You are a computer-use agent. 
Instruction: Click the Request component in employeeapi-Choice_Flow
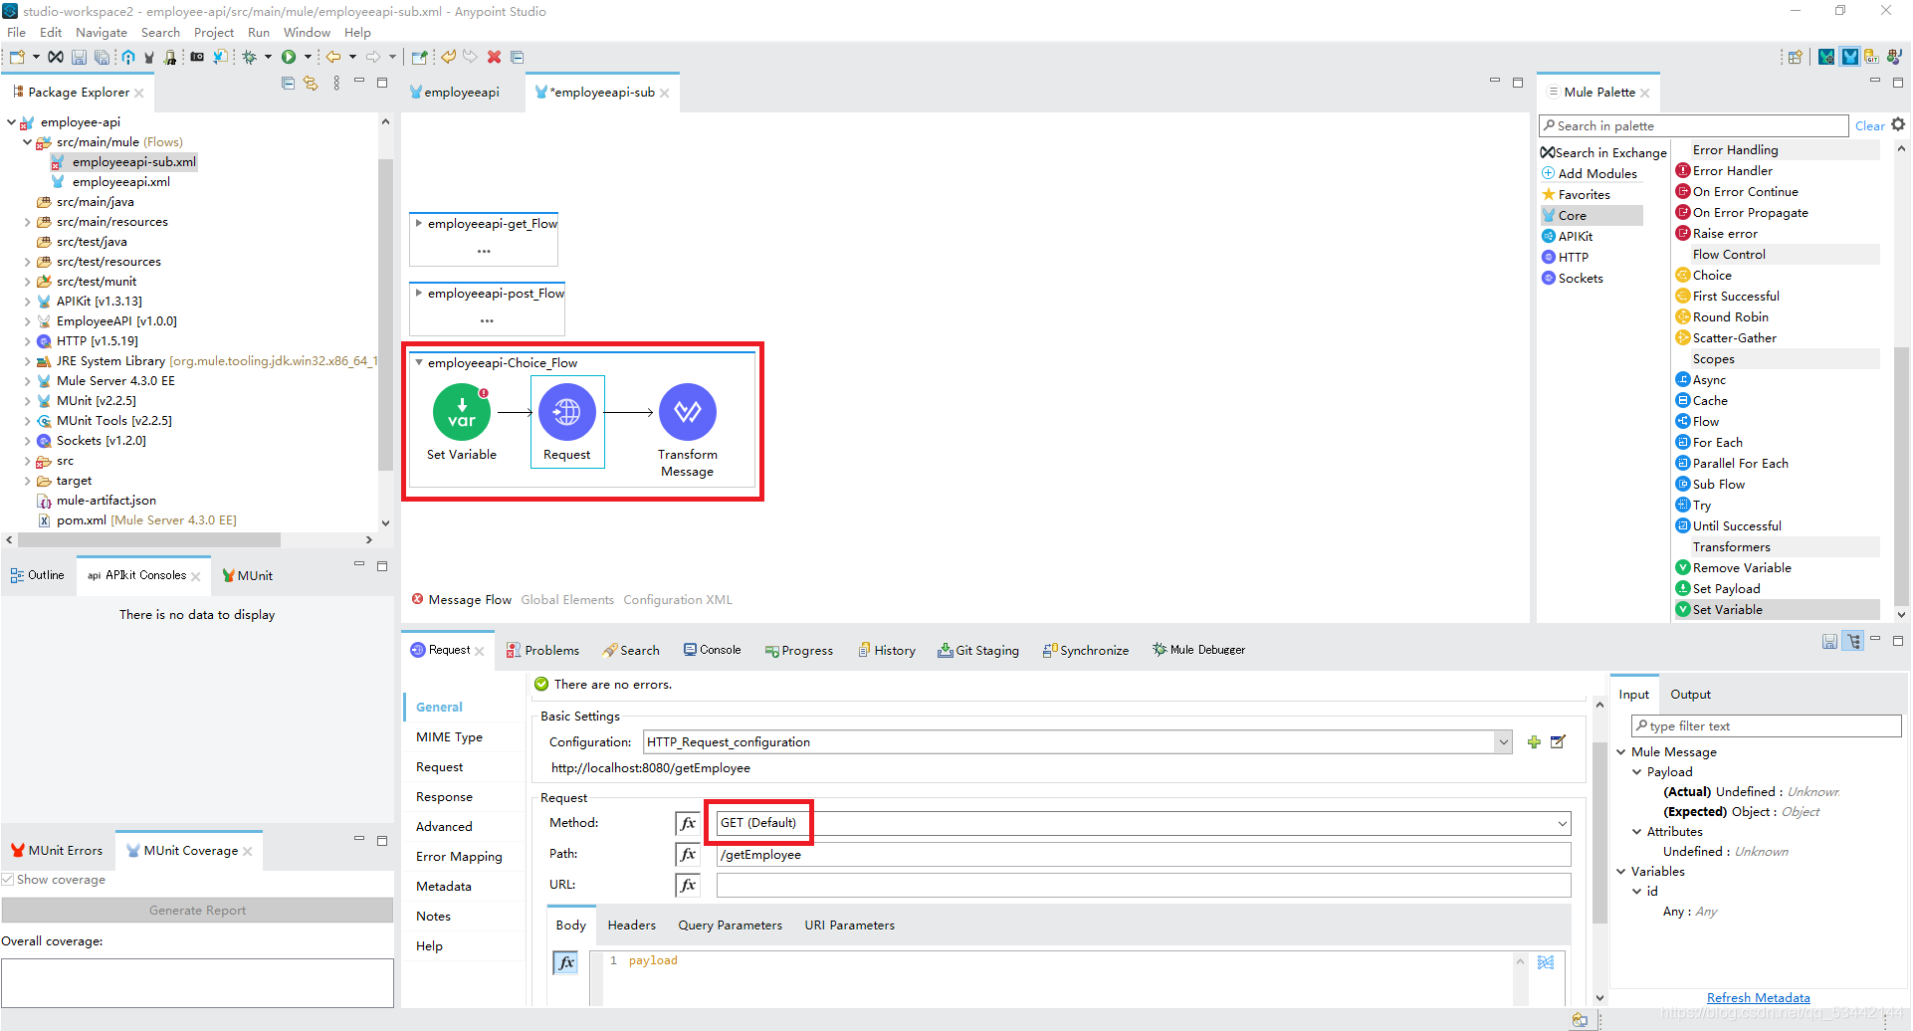567,411
